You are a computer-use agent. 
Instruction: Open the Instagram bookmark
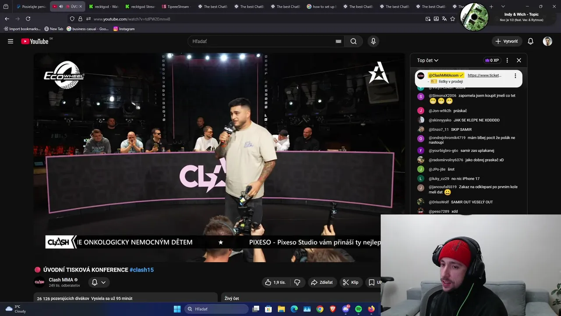[124, 29]
